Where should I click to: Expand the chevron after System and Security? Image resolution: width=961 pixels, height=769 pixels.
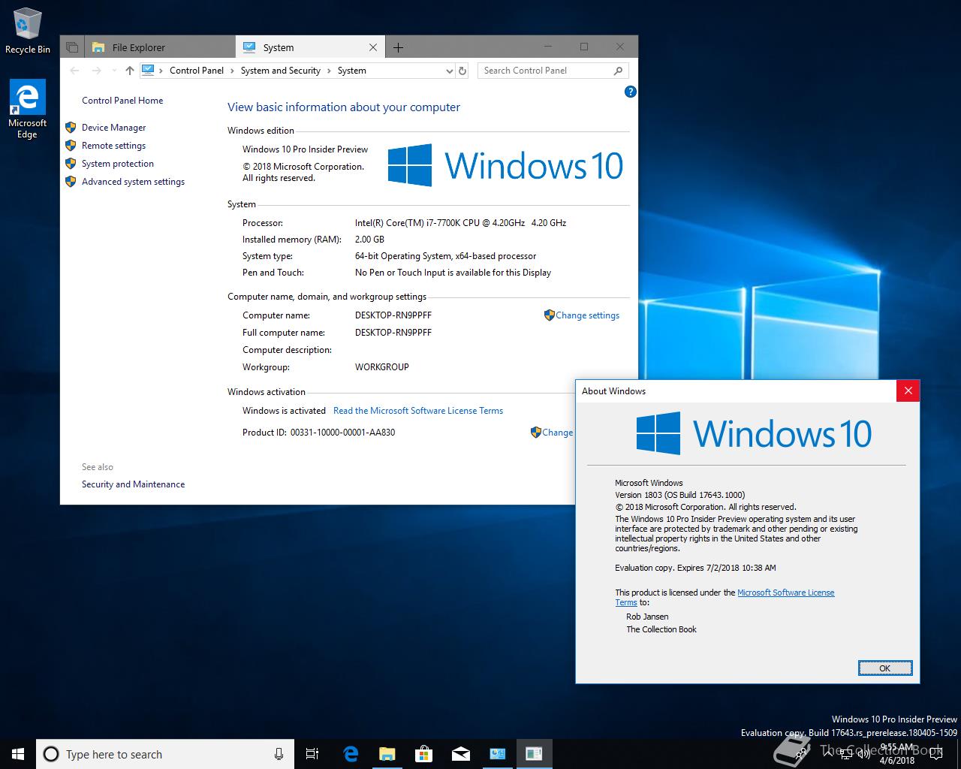[329, 71]
